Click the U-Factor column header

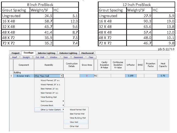click(131, 65)
